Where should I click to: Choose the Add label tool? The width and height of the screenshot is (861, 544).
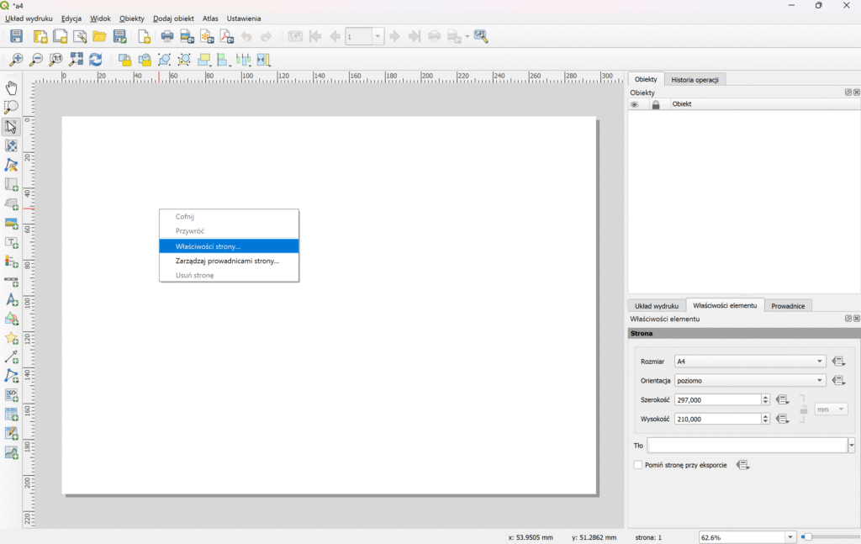[x=12, y=242]
